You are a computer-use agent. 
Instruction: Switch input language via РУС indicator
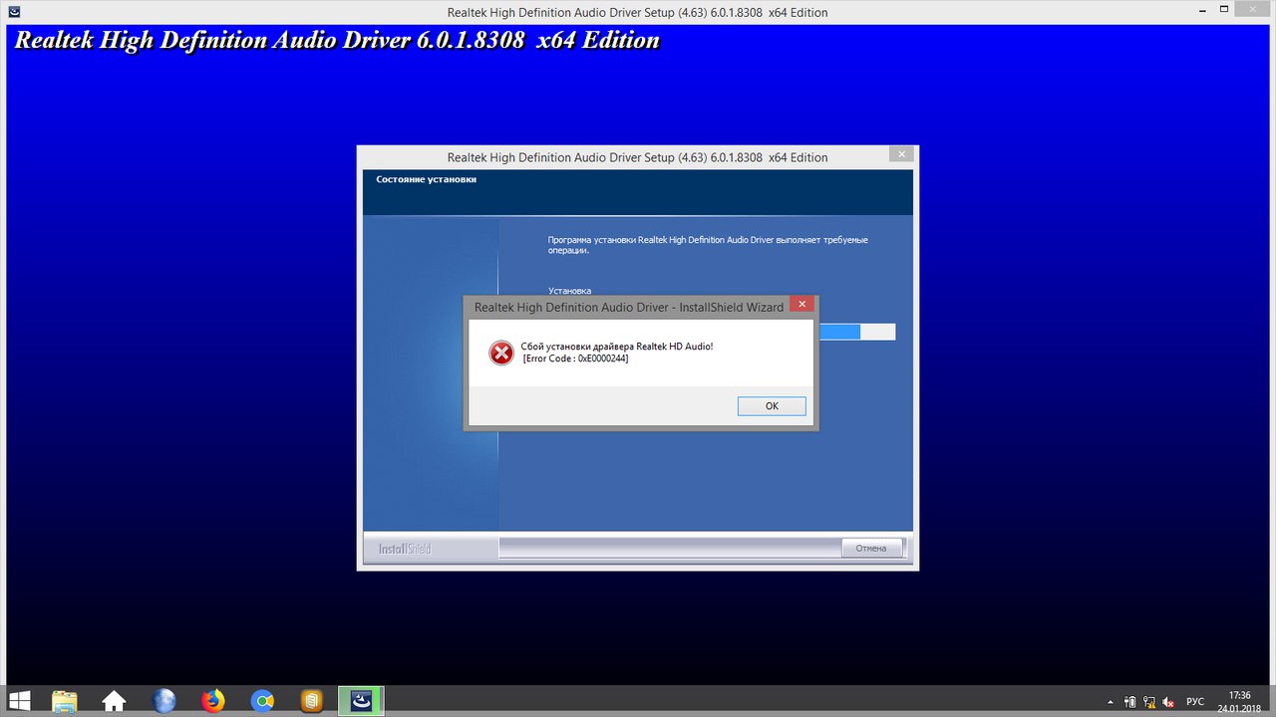coord(1195,702)
